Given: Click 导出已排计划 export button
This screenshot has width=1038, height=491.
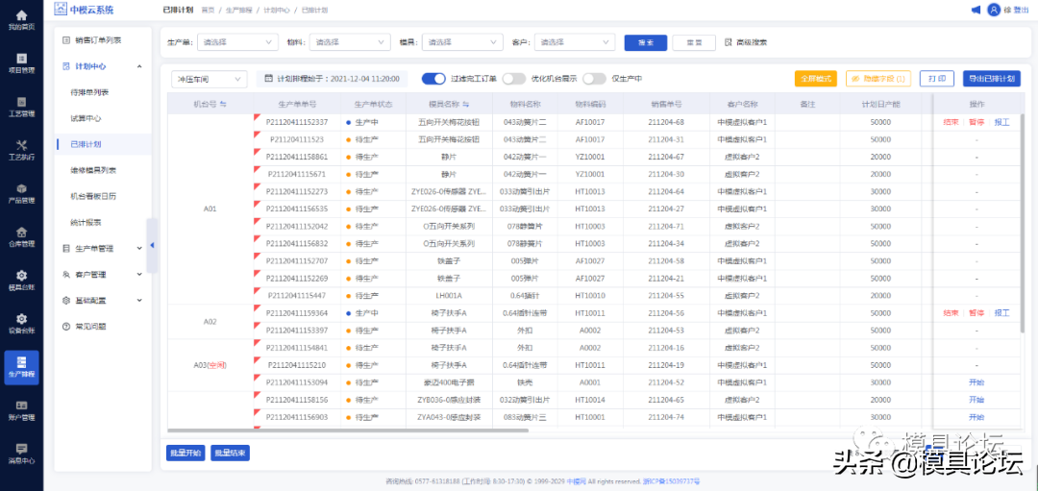Looking at the screenshot, I should click(x=992, y=79).
